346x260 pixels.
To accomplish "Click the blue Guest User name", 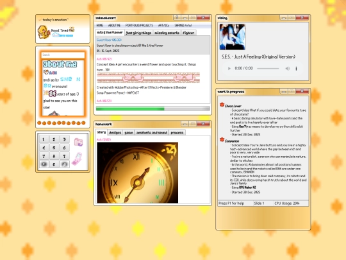I will (109, 40).
